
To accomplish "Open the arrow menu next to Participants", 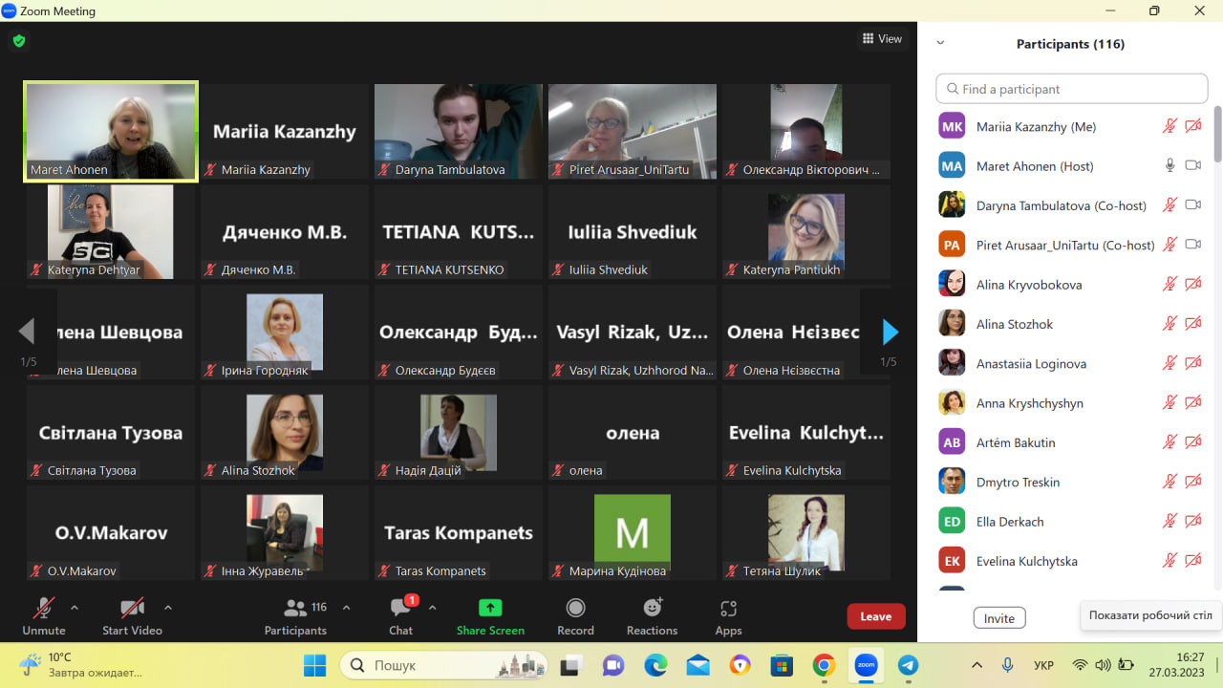I will [x=346, y=607].
